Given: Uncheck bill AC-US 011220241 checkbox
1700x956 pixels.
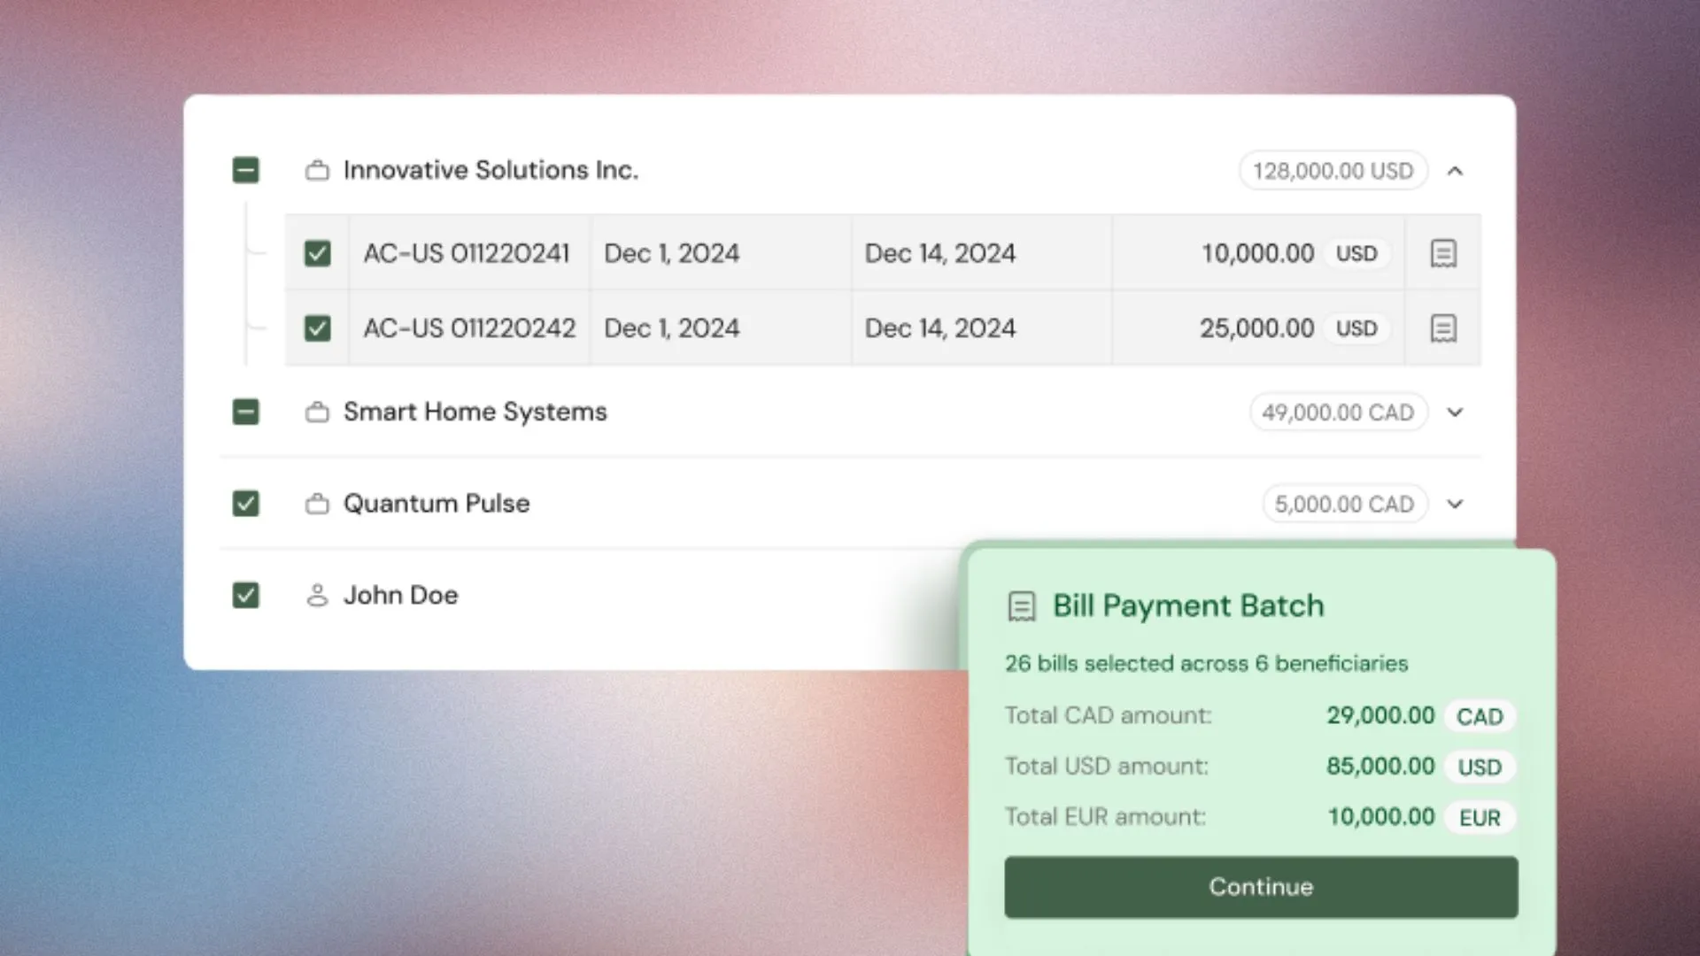Looking at the screenshot, I should 317,253.
